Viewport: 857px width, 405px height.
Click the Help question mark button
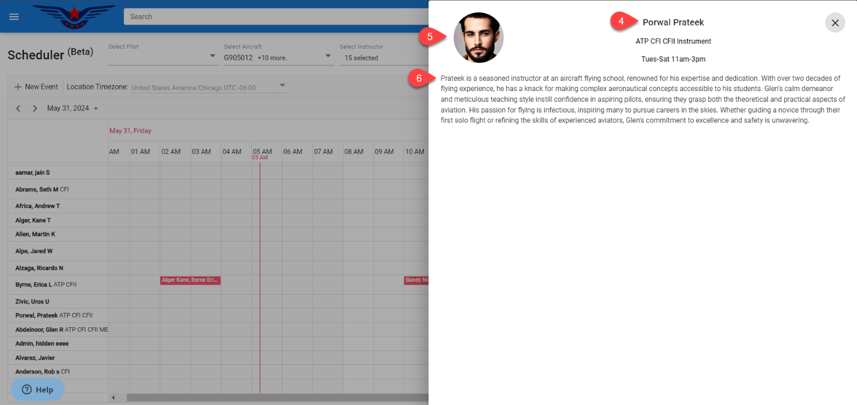click(x=37, y=389)
